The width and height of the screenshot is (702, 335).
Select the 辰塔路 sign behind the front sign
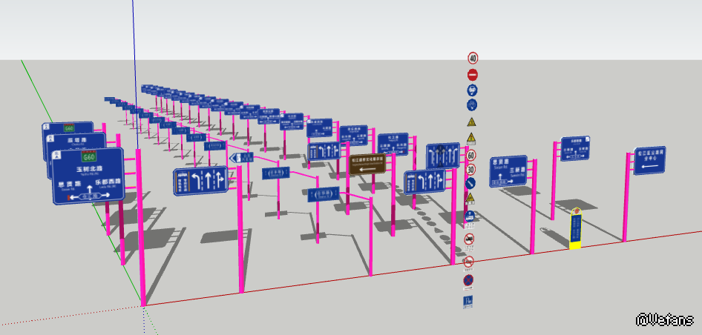point(76,141)
